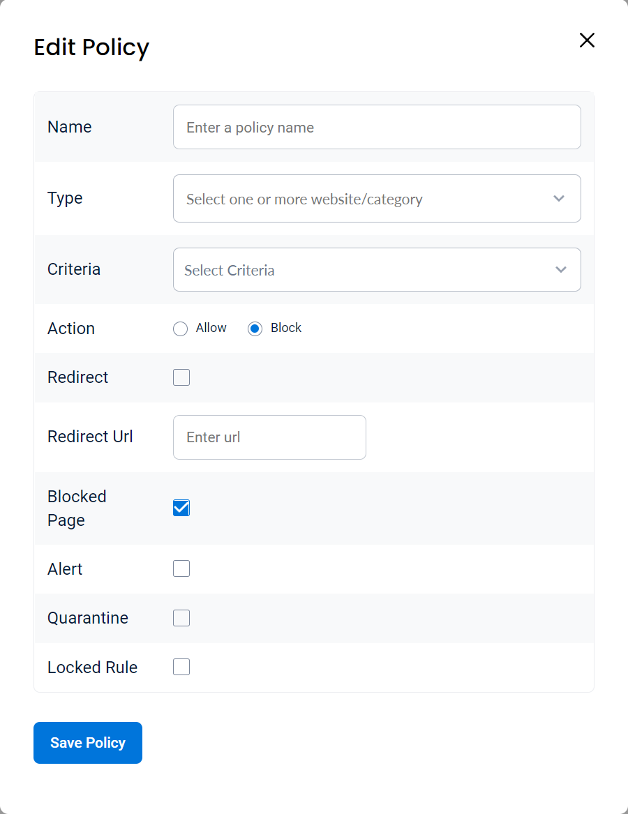Viewport: 628px width, 814px height.
Task: Click the Blocked Page row label
Action: coord(77,508)
